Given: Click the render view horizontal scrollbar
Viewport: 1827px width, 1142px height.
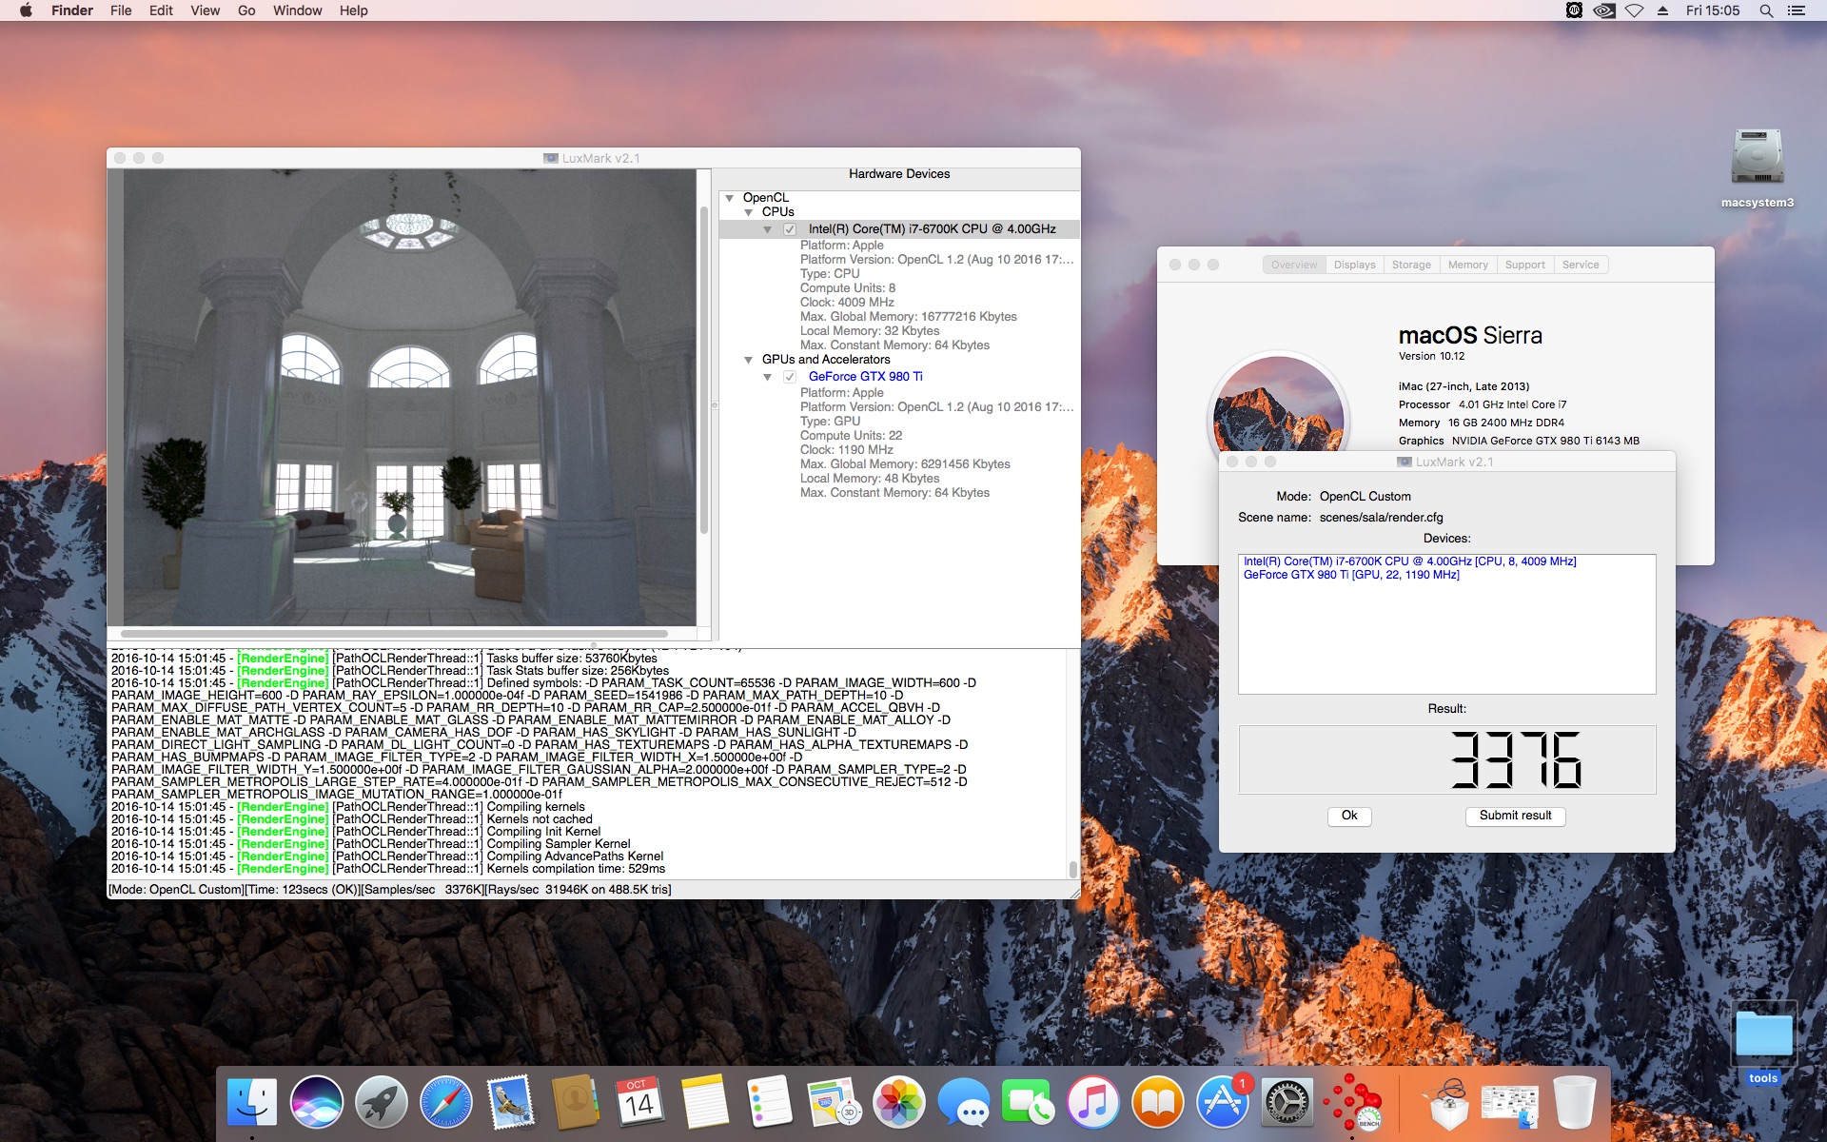Looking at the screenshot, I should point(394,634).
